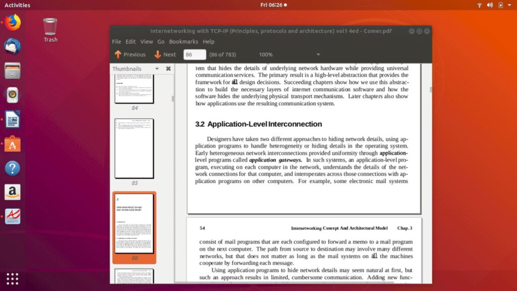517x291 pixels.
Task: Select the page 85 thumbnail in sidebar
Action: [x=134, y=148]
